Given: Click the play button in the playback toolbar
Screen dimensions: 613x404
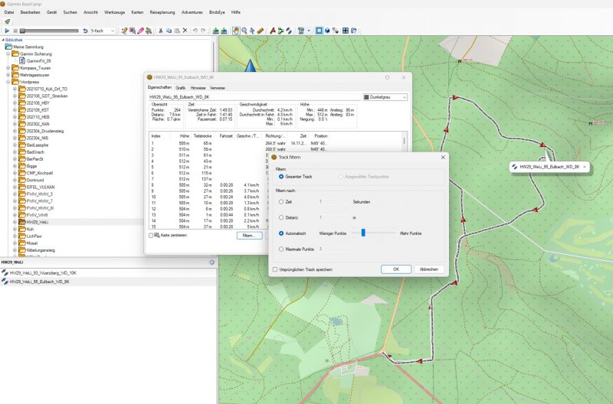Looking at the screenshot, I should pos(7,31).
